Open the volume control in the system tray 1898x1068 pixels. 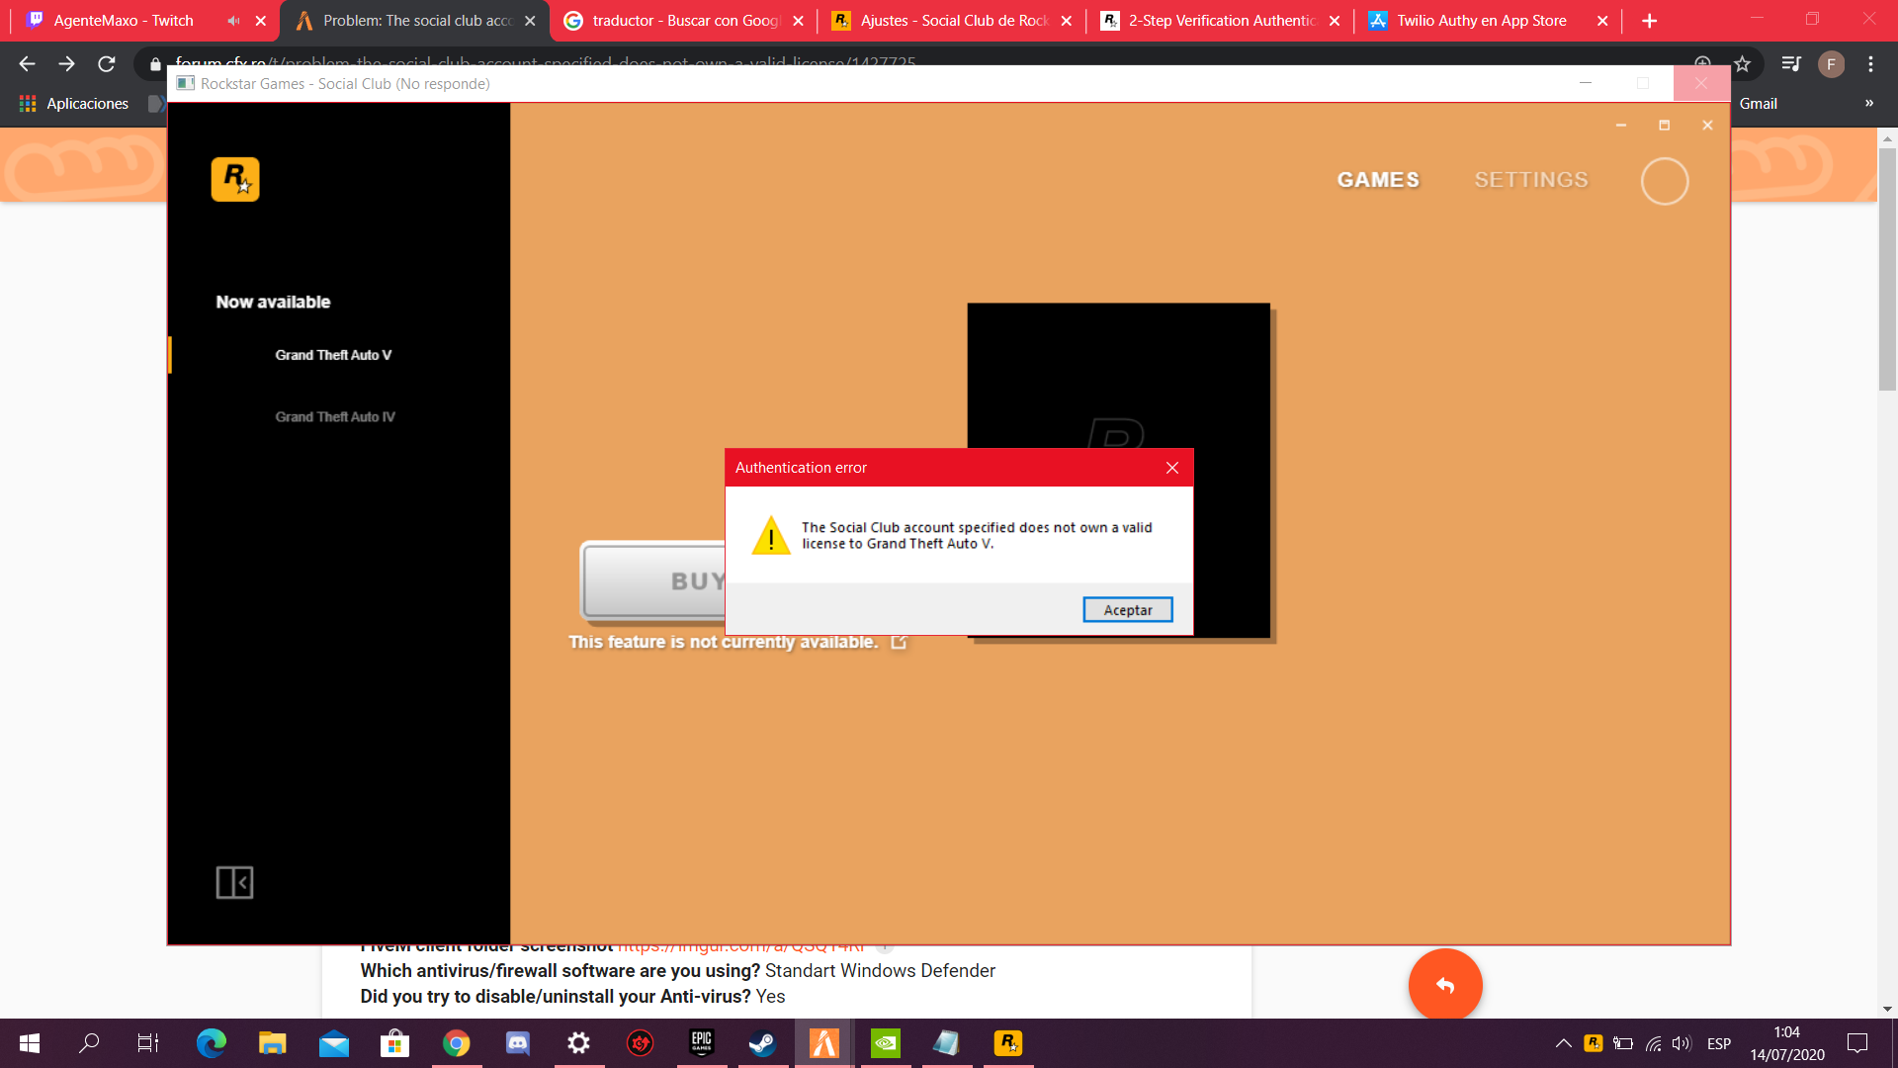(1682, 1043)
